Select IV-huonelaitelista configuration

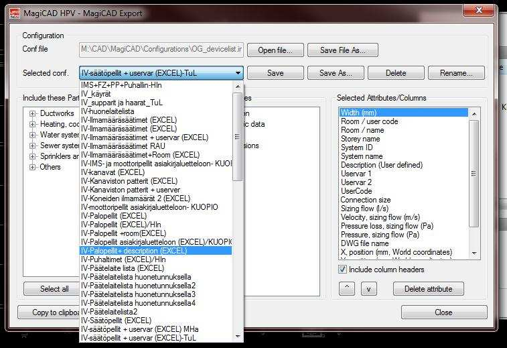click(x=155, y=111)
